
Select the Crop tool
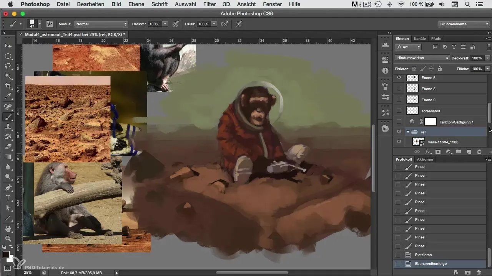coord(8,86)
